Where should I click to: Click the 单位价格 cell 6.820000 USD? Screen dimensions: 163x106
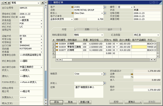pos(96,44)
